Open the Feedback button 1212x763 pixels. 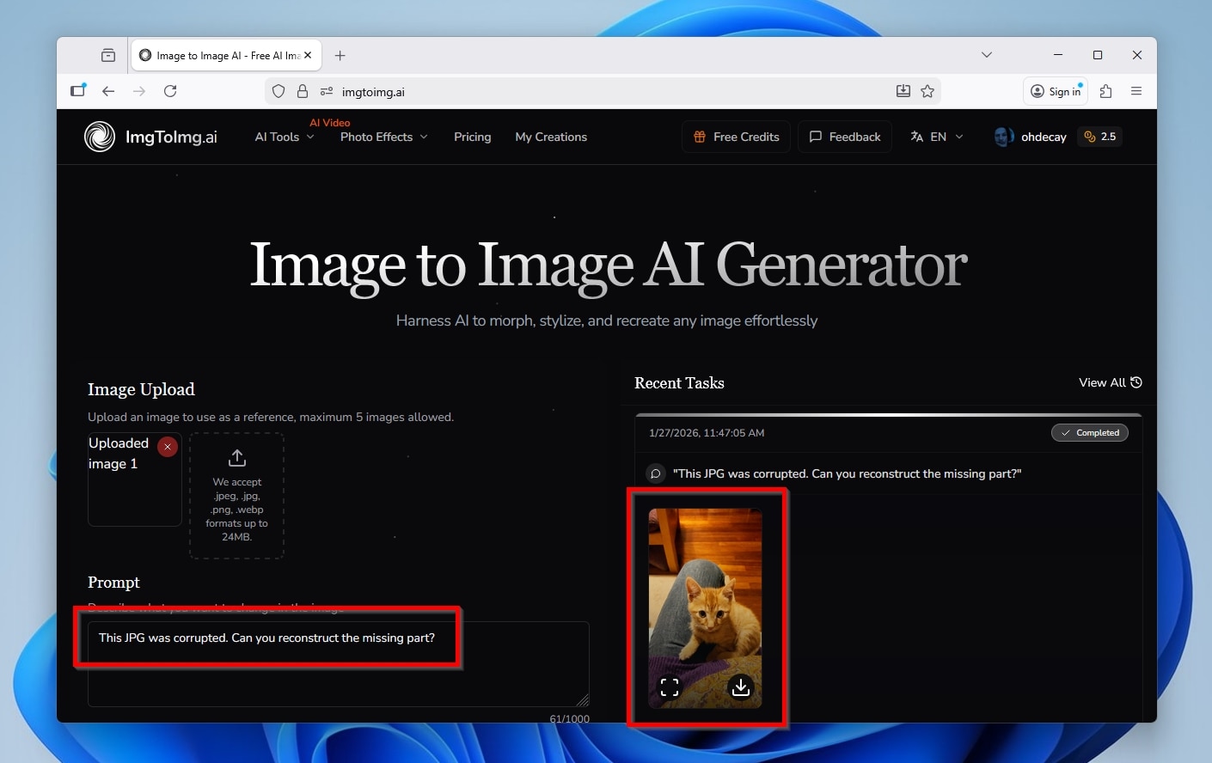(845, 137)
